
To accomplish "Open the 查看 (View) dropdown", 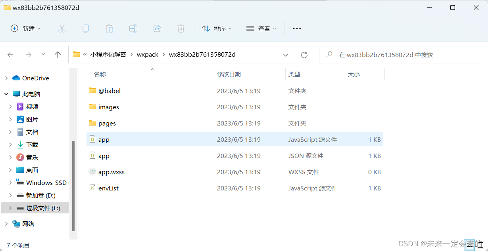I will coord(261,28).
